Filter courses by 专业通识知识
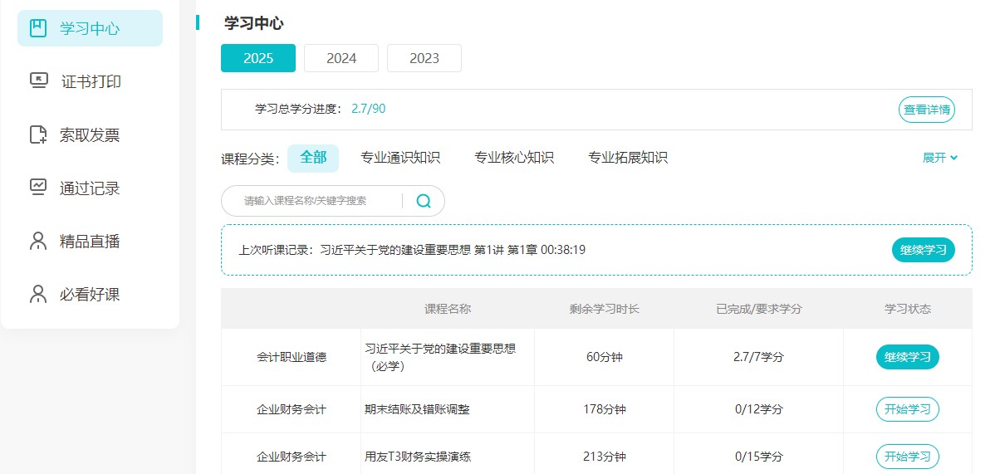995x474 pixels. [x=400, y=158]
